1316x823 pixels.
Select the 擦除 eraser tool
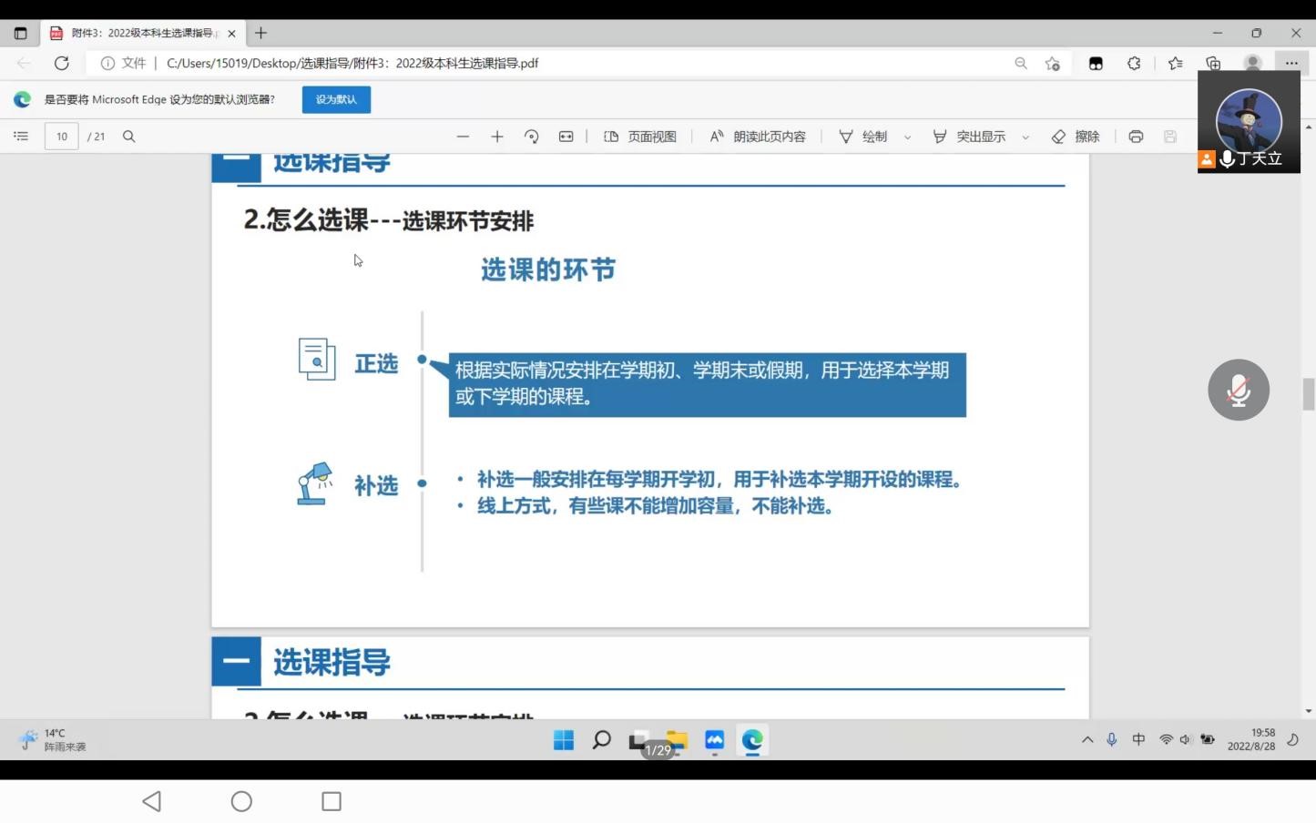coord(1076,137)
